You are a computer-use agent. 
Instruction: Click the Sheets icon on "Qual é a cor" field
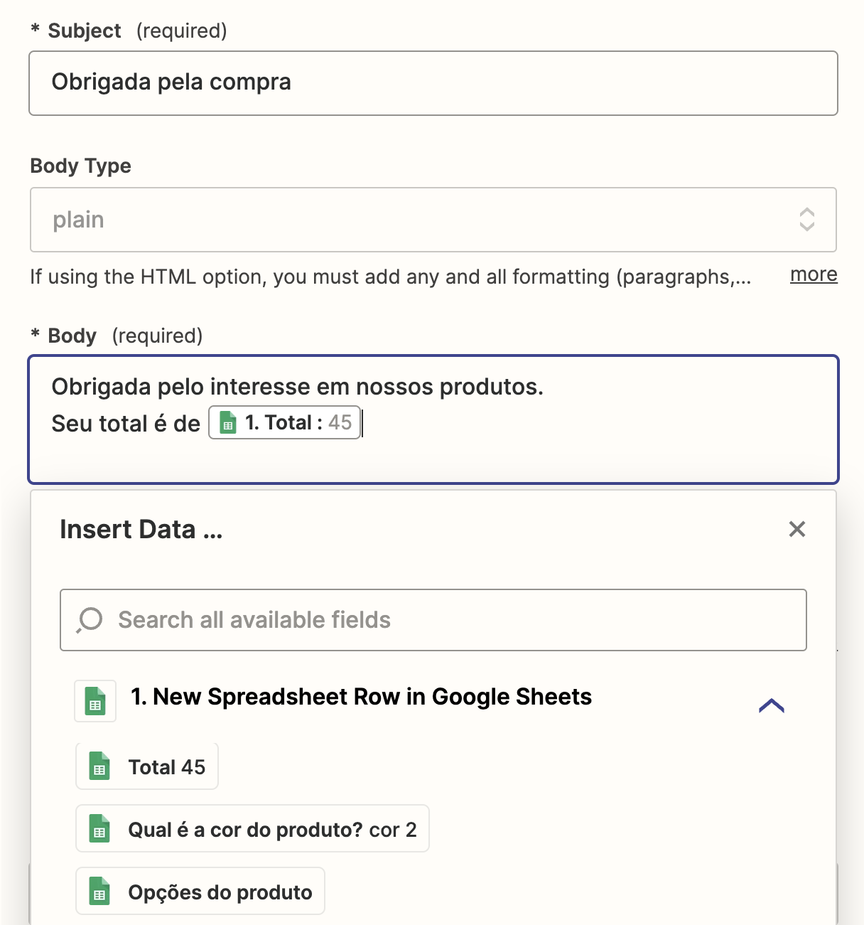[x=99, y=830]
